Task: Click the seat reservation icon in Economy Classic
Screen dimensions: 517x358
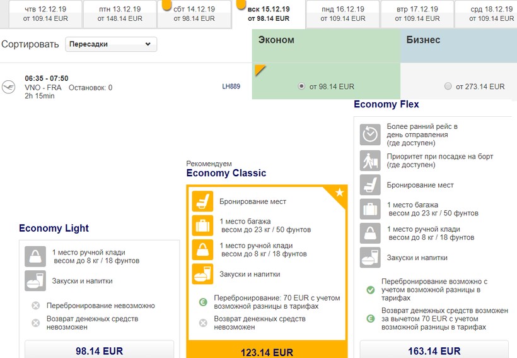Action: 202,201
